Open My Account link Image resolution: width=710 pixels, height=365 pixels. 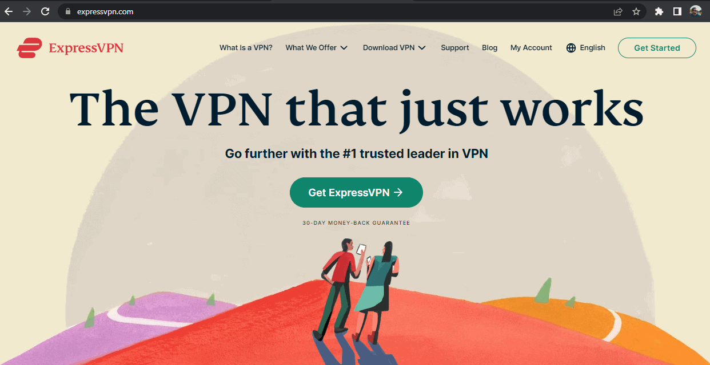pyautogui.click(x=531, y=48)
